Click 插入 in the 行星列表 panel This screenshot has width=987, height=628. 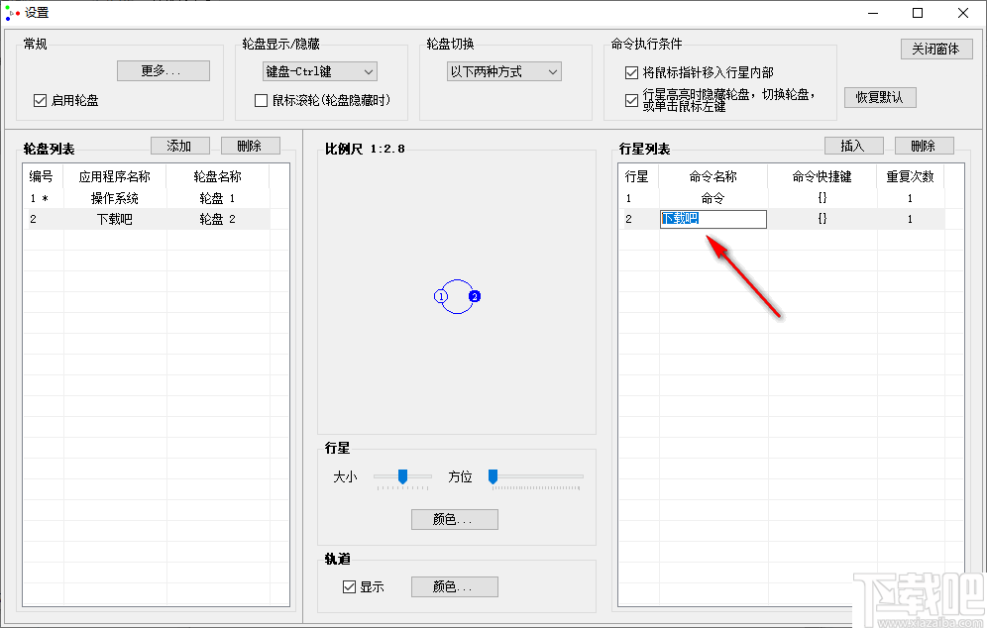(x=853, y=145)
